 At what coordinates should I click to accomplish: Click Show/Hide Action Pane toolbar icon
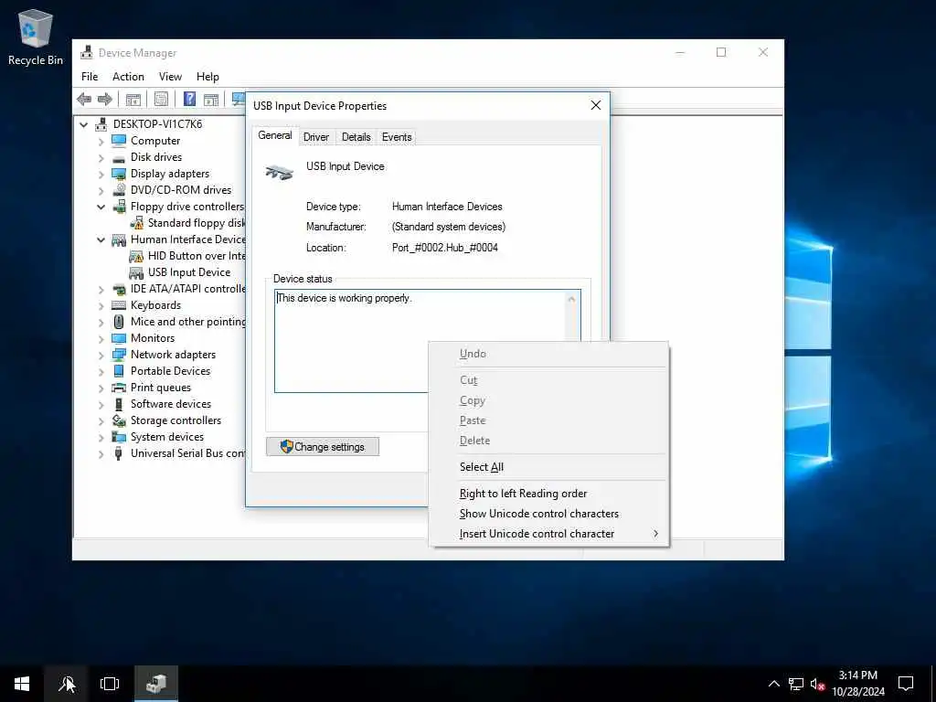[211, 99]
